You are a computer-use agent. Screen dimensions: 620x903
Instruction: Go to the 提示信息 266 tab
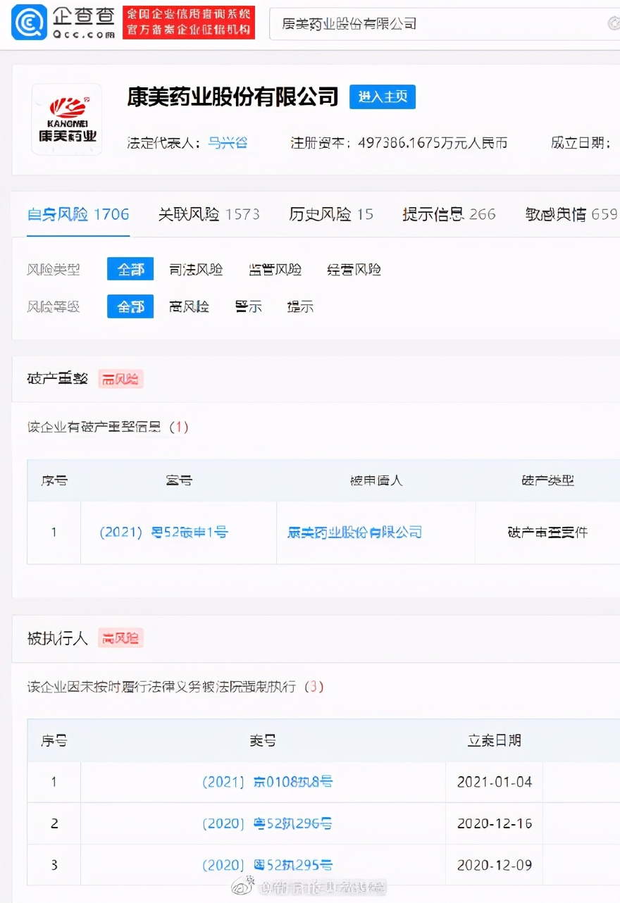click(x=448, y=214)
